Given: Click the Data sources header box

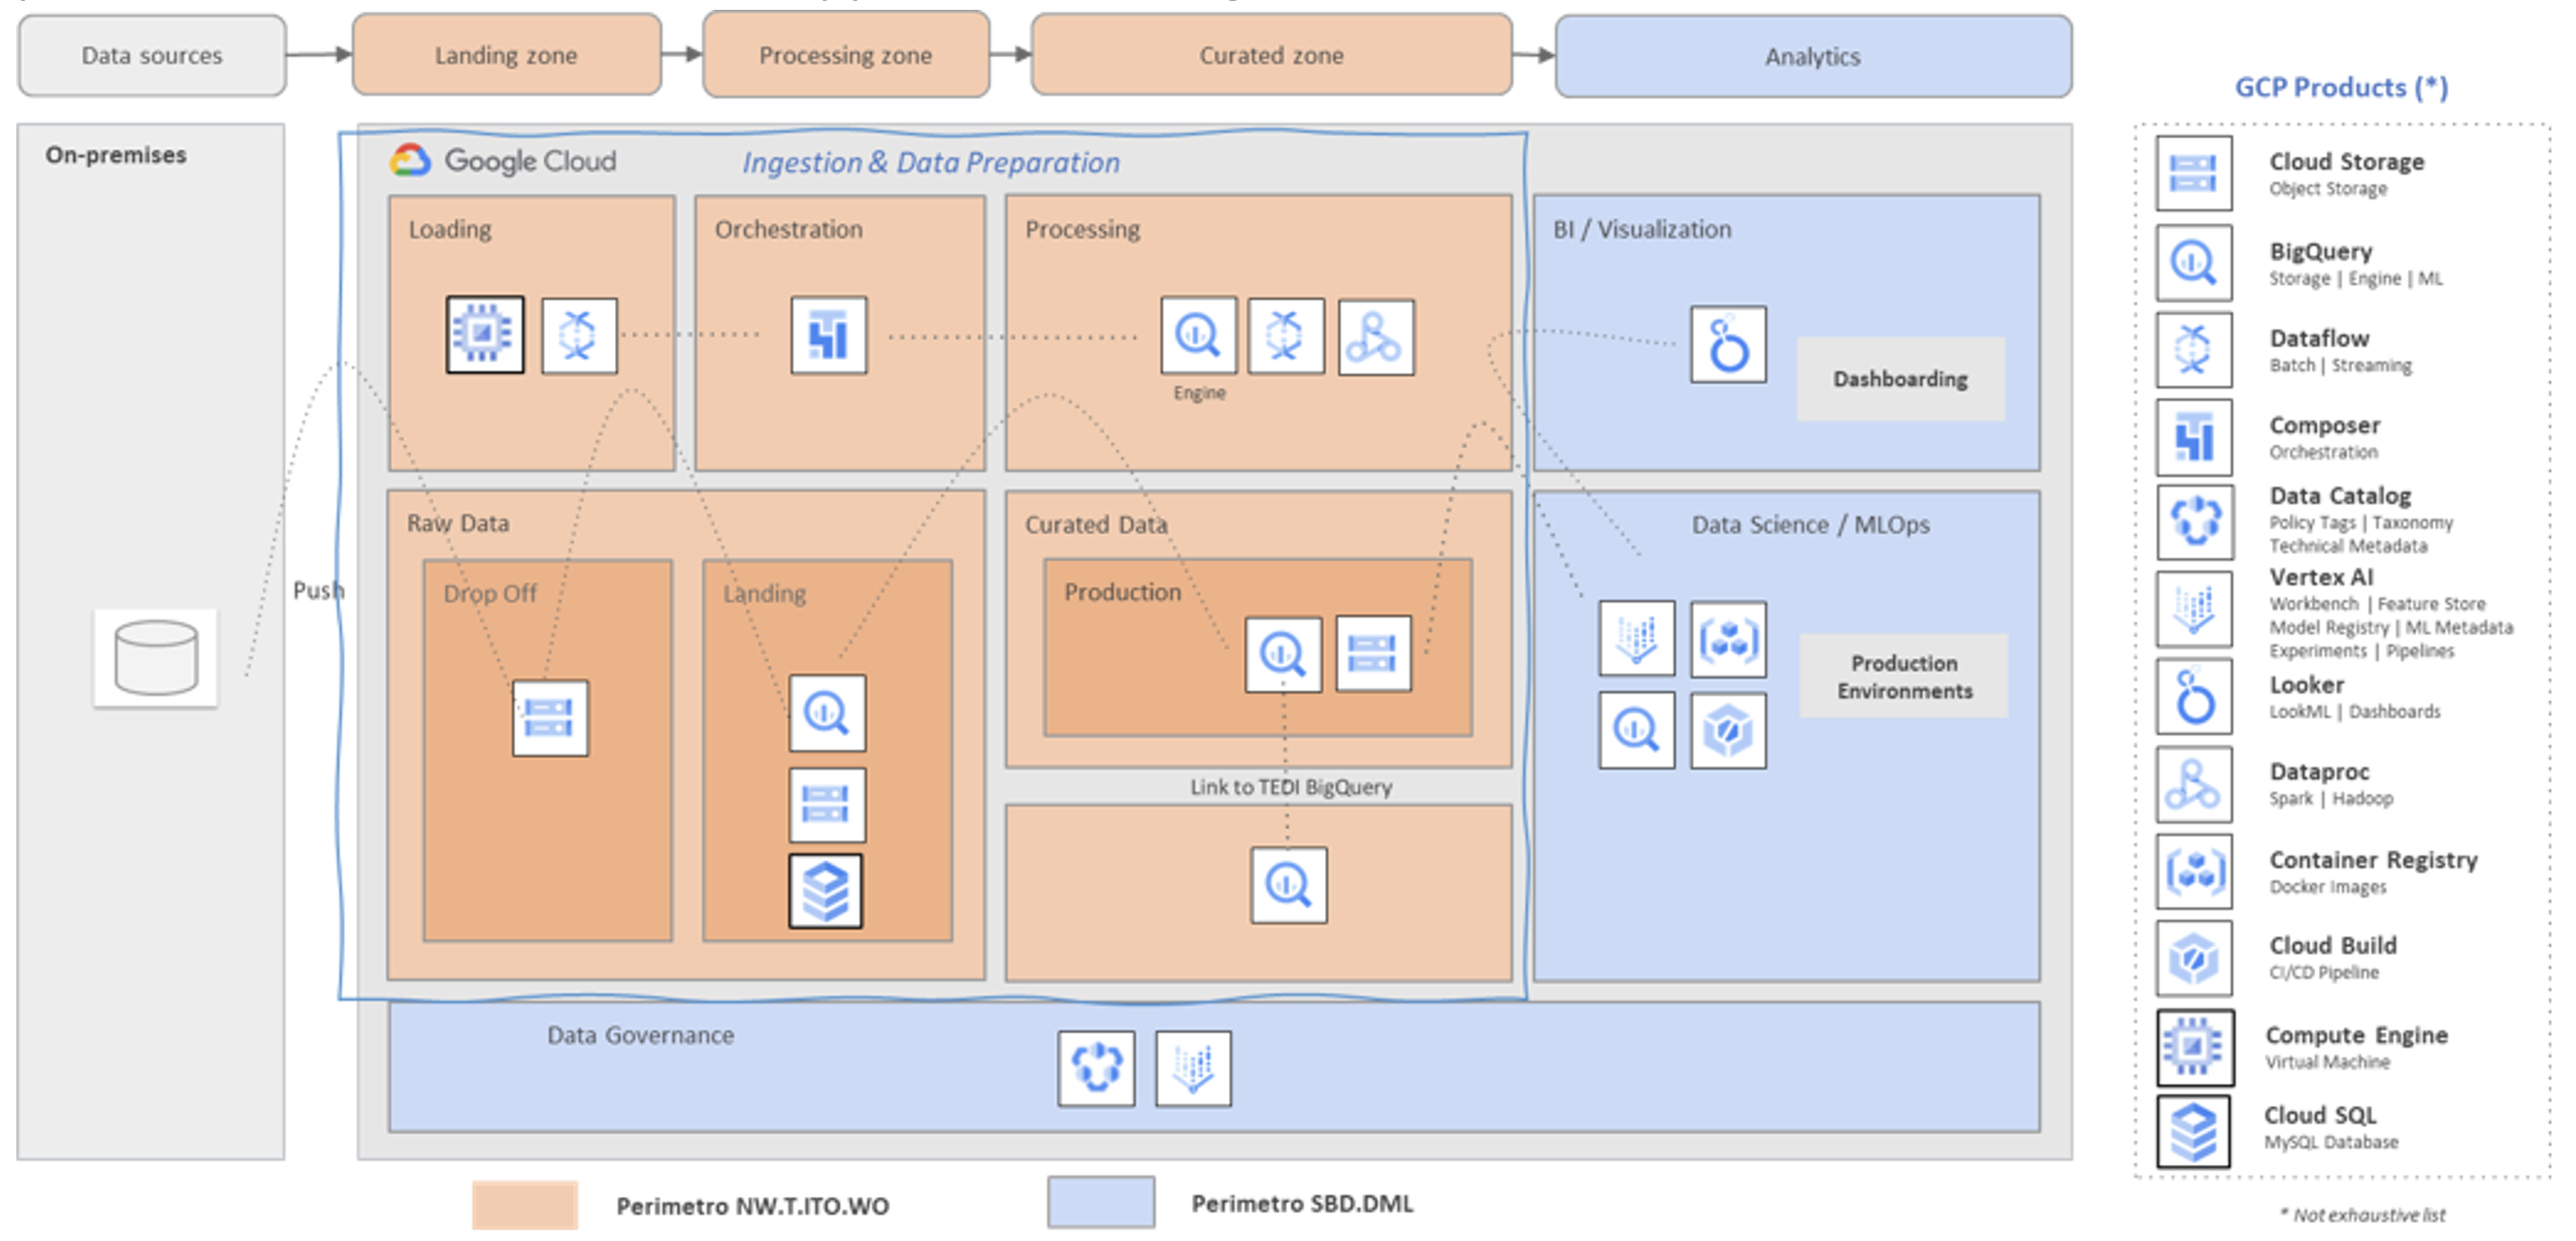Looking at the screenshot, I should tap(152, 56).
